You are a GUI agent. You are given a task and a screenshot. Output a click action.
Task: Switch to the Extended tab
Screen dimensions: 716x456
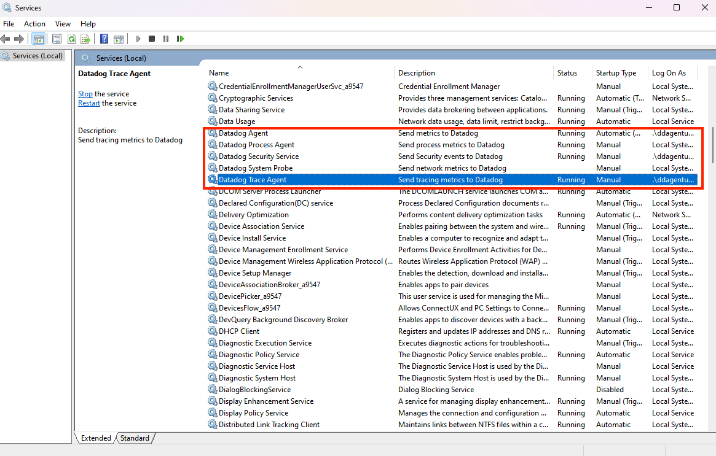[x=96, y=438]
